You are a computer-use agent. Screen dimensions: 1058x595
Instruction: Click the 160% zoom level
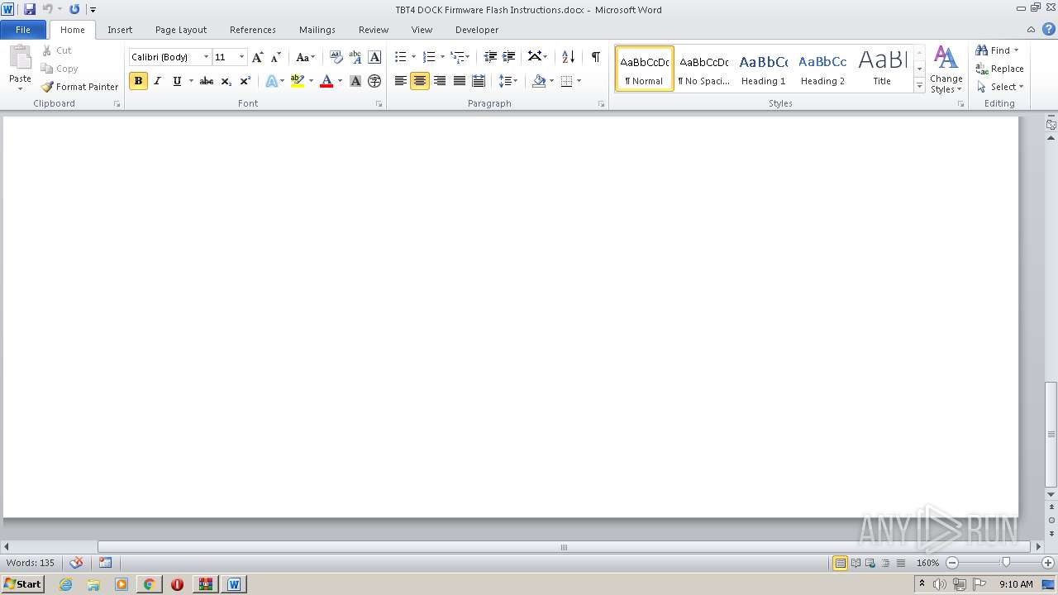(x=927, y=563)
